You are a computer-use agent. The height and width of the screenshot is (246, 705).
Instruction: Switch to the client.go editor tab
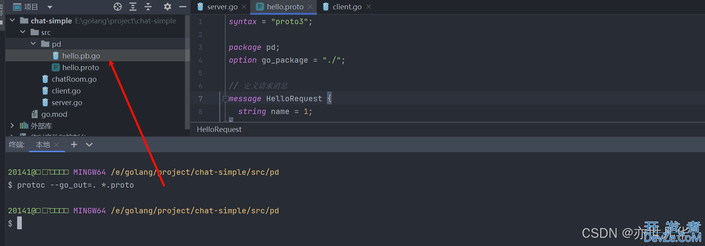tap(347, 7)
